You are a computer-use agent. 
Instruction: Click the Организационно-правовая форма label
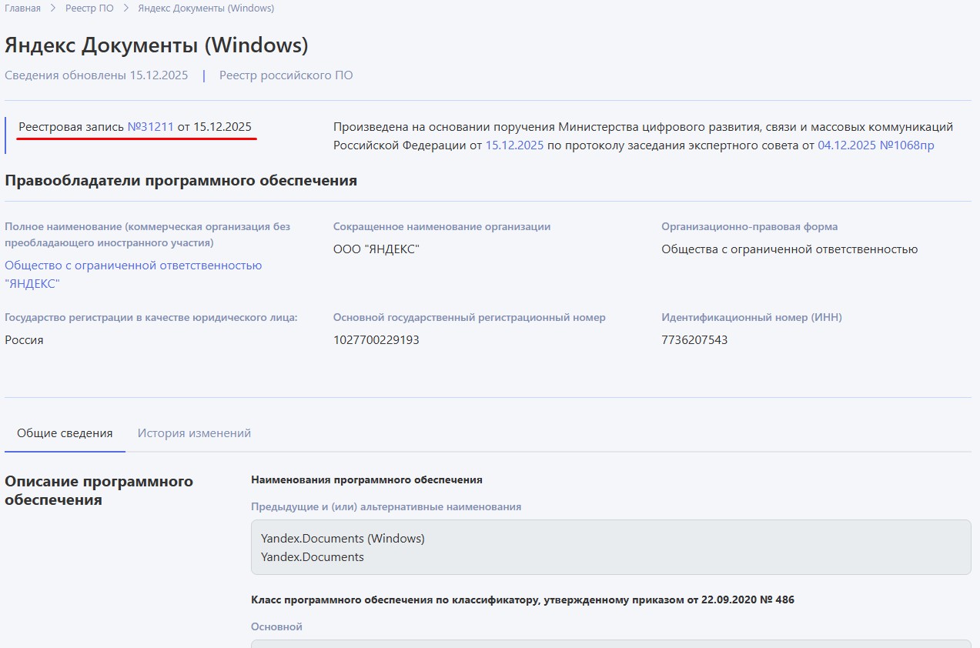(750, 226)
